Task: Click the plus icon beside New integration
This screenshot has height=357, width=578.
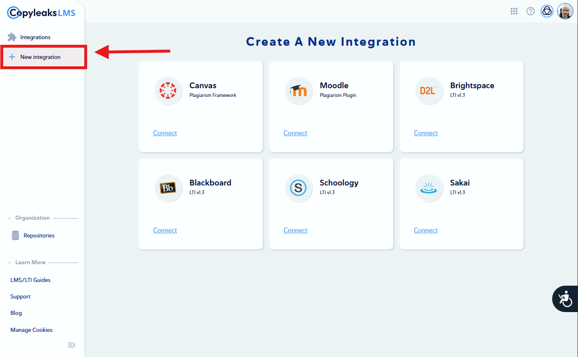Action: pos(12,57)
